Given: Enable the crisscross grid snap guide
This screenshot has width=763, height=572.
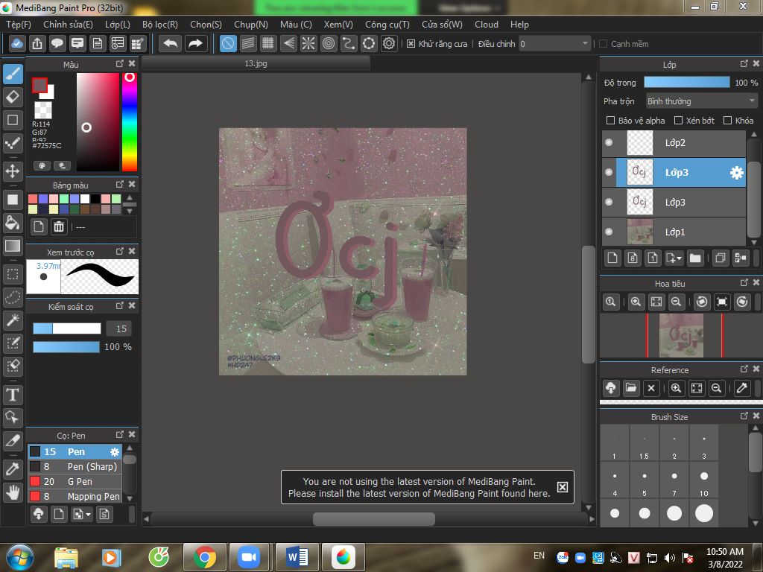Looking at the screenshot, I should pos(268,44).
